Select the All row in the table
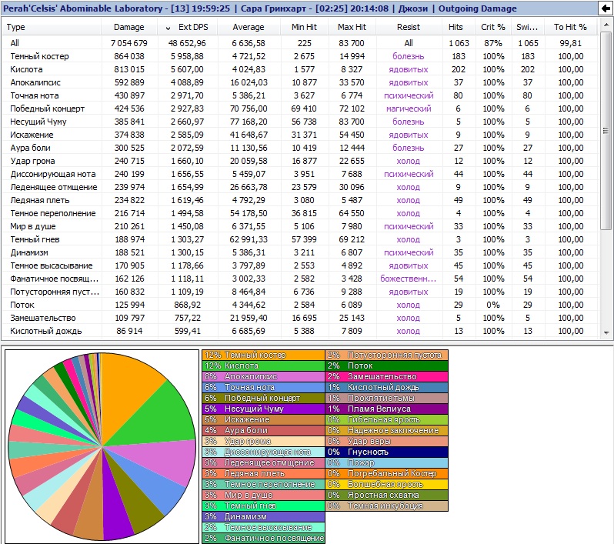The height and width of the screenshot is (544, 614). click(x=300, y=43)
